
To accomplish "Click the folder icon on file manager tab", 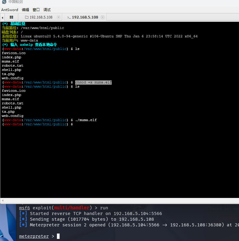I will click(x=27, y=17).
